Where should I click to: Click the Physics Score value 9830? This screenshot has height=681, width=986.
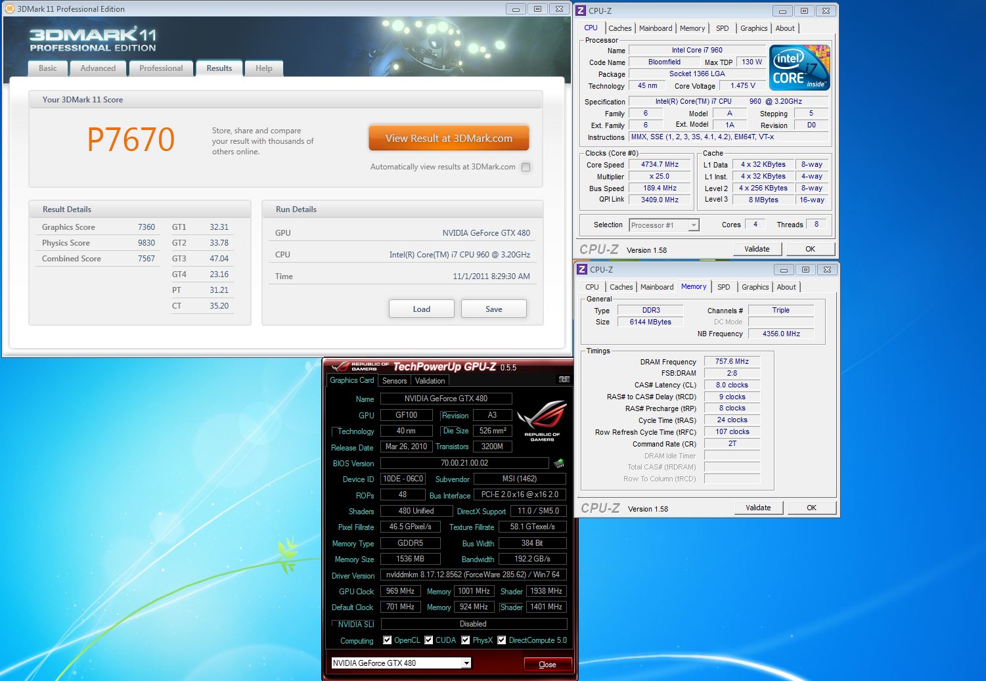click(146, 243)
